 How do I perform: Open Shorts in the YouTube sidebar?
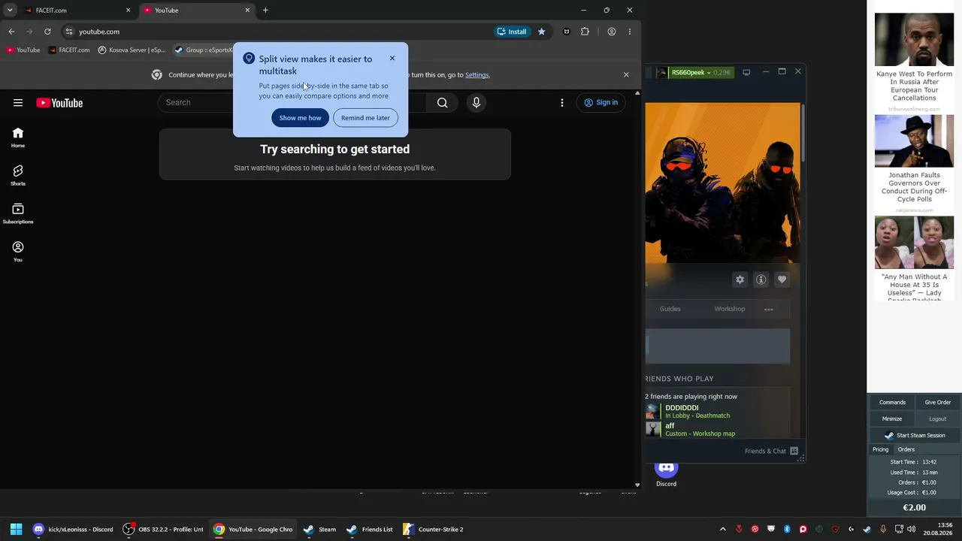click(18, 176)
